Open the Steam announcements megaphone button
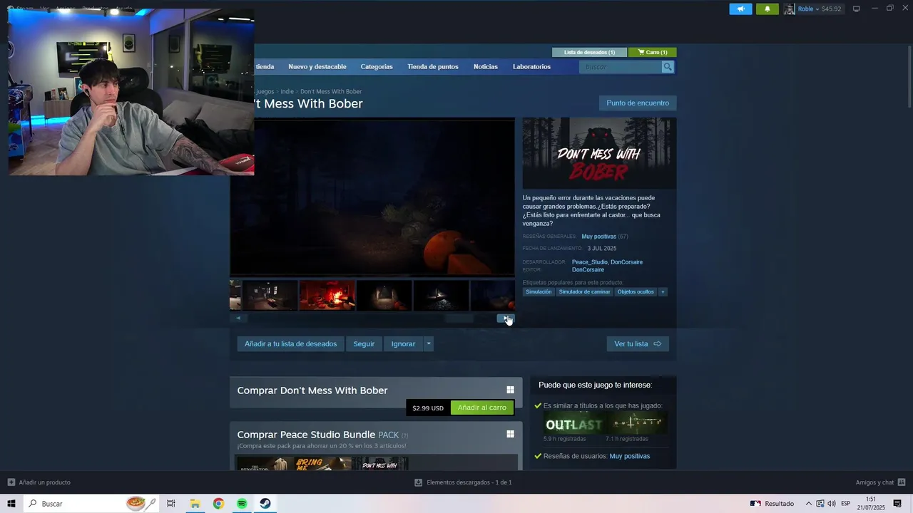This screenshot has width=913, height=513. pos(740,9)
